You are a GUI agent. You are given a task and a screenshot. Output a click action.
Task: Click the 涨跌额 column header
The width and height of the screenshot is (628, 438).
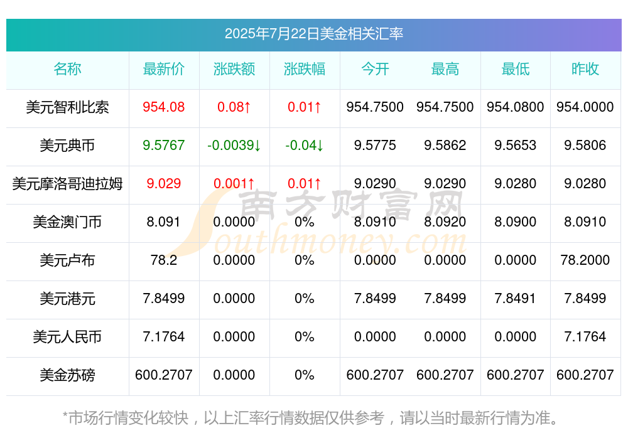click(234, 69)
